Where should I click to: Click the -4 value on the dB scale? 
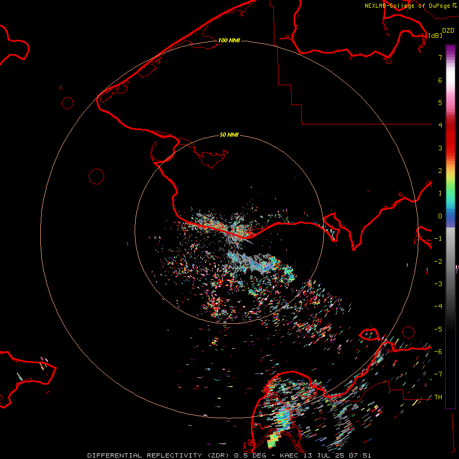(x=438, y=306)
